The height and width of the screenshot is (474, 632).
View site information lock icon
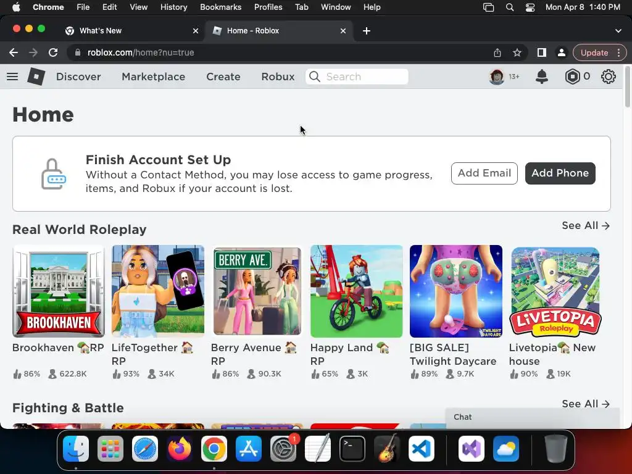pos(78,52)
